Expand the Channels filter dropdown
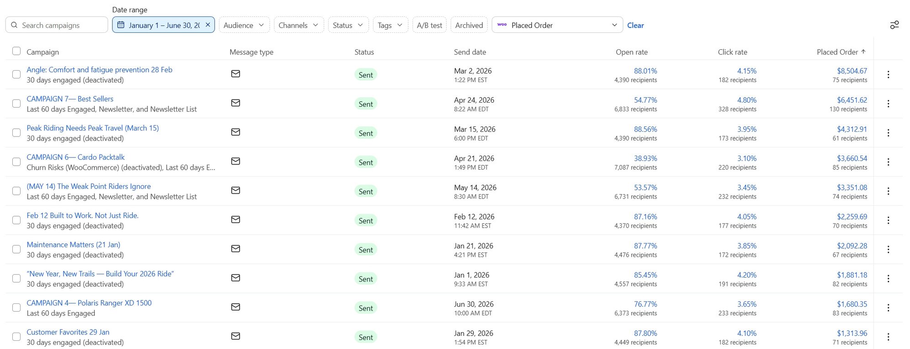Viewport: 910px width, 349px height. click(x=299, y=25)
